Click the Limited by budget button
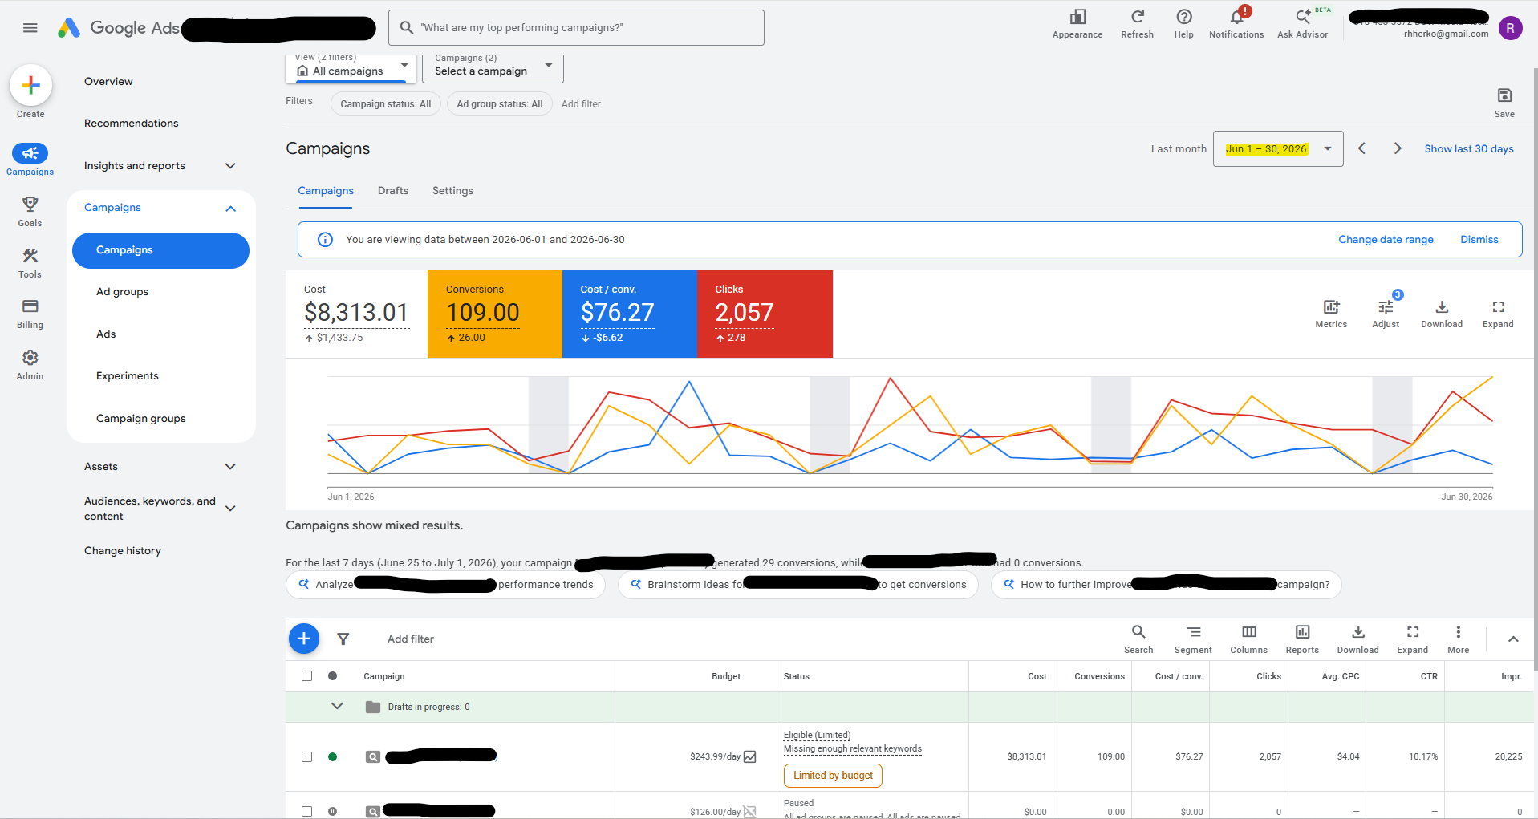Viewport: 1538px width, 819px height. point(833,776)
